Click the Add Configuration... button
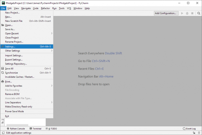Image resolution: width=202 pixels, height=135 pixels. [166, 13]
